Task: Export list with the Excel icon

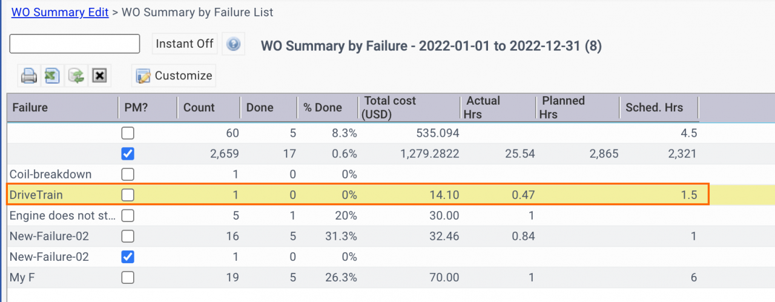Action: [x=53, y=76]
